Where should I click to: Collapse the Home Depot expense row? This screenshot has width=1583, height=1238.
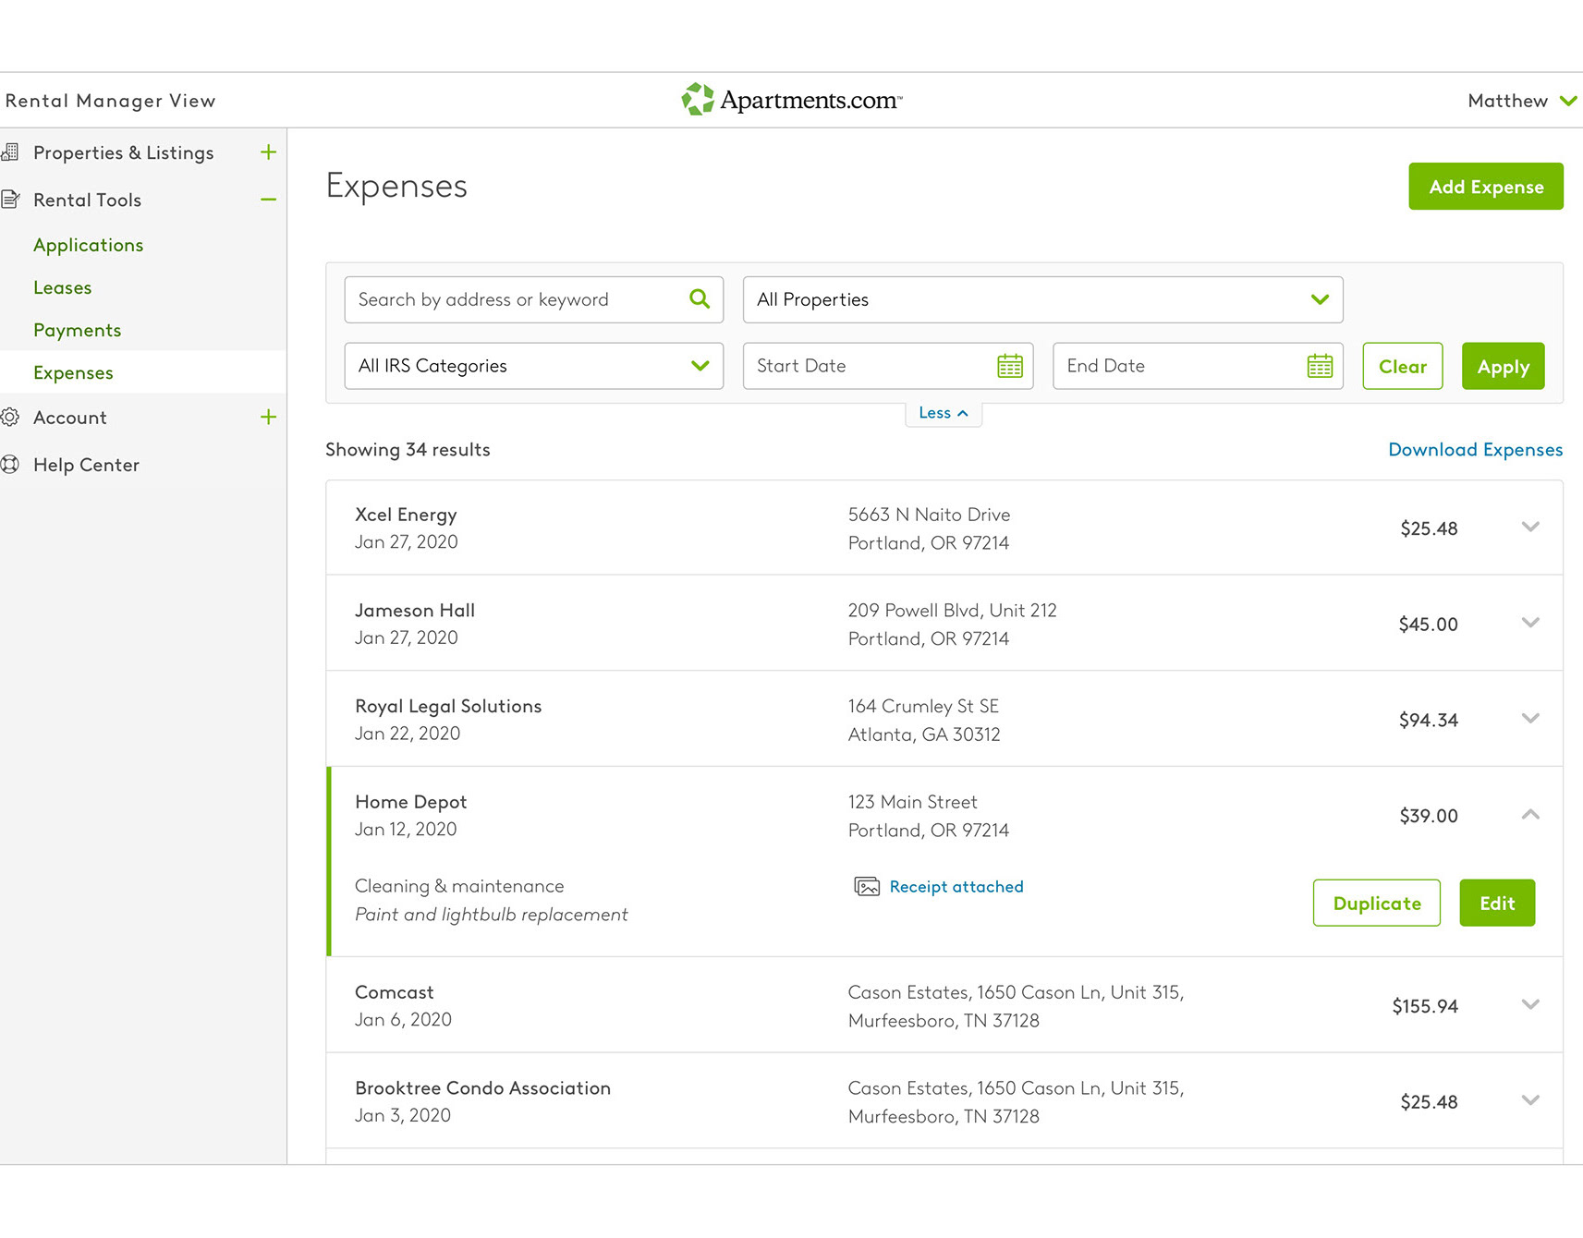coord(1530,815)
